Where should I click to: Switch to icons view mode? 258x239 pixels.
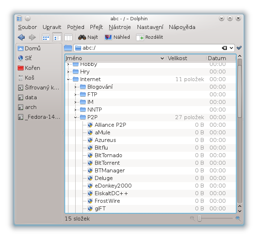coord(46,37)
